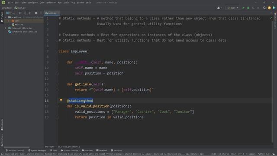The height and width of the screenshot is (156, 277).
Task: Select opened file locate target icon
Action: tap(20, 13)
